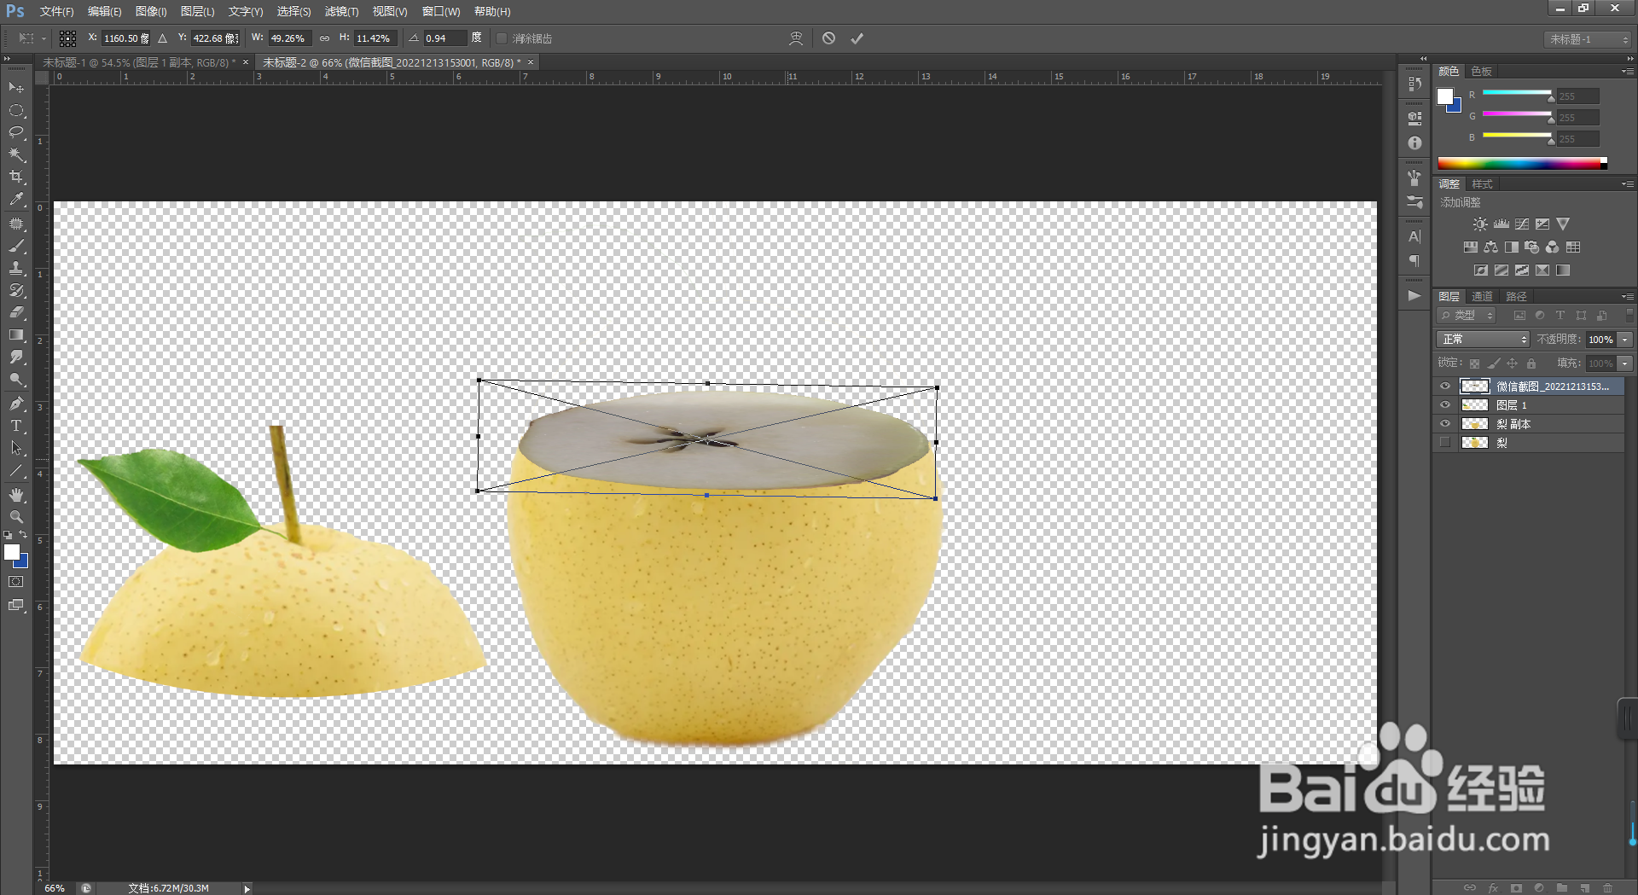1638x895 pixels.
Task: Select the Lasso tool
Action: click(16, 132)
